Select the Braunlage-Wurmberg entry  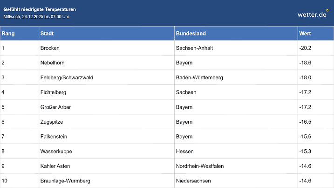pos(65,181)
